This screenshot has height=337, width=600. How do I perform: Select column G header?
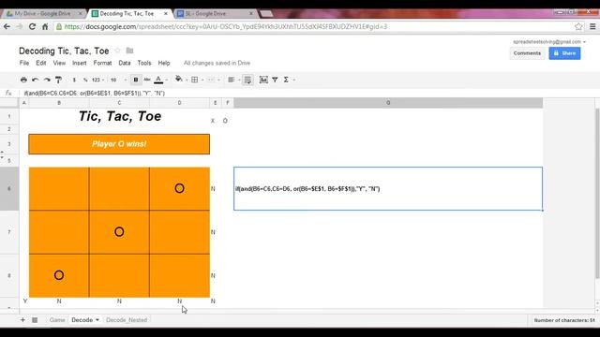388,103
